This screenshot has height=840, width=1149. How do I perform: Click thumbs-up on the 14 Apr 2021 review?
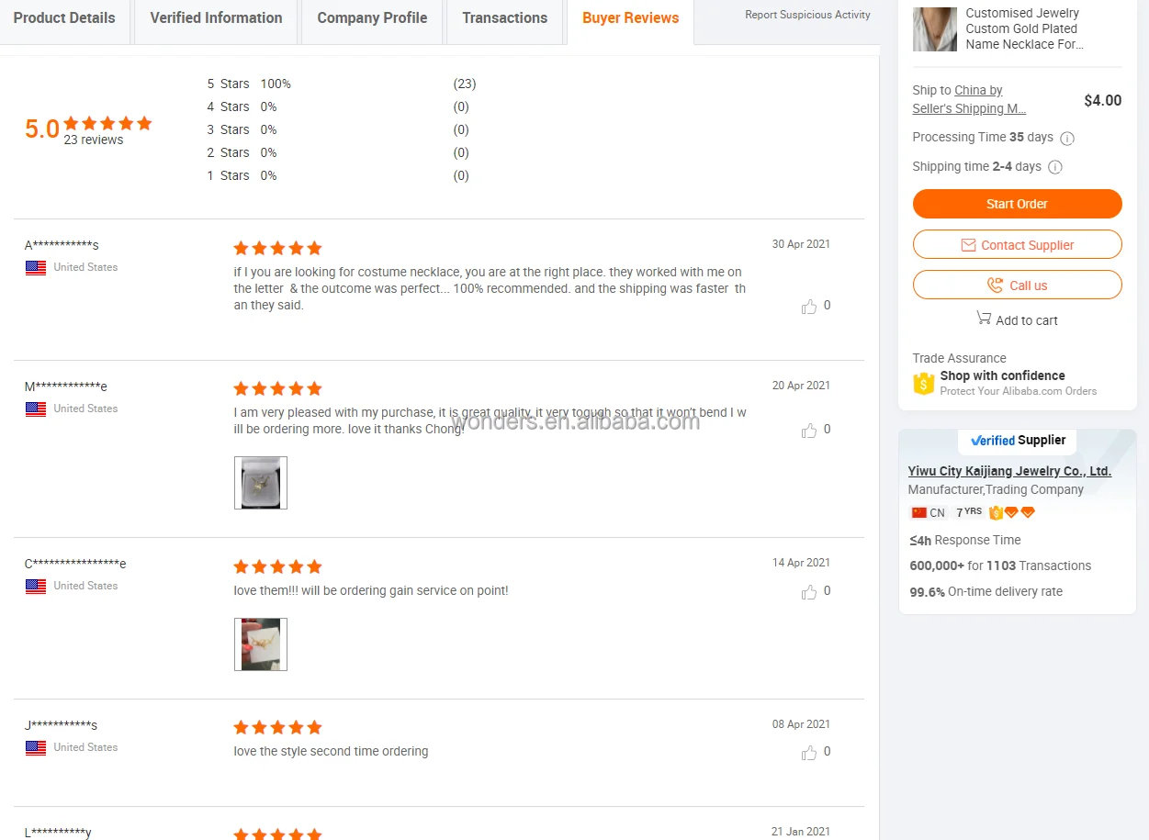click(809, 592)
